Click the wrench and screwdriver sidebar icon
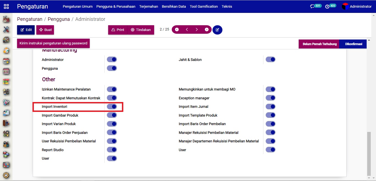Viewport: 376px width, 181px height. point(6,29)
